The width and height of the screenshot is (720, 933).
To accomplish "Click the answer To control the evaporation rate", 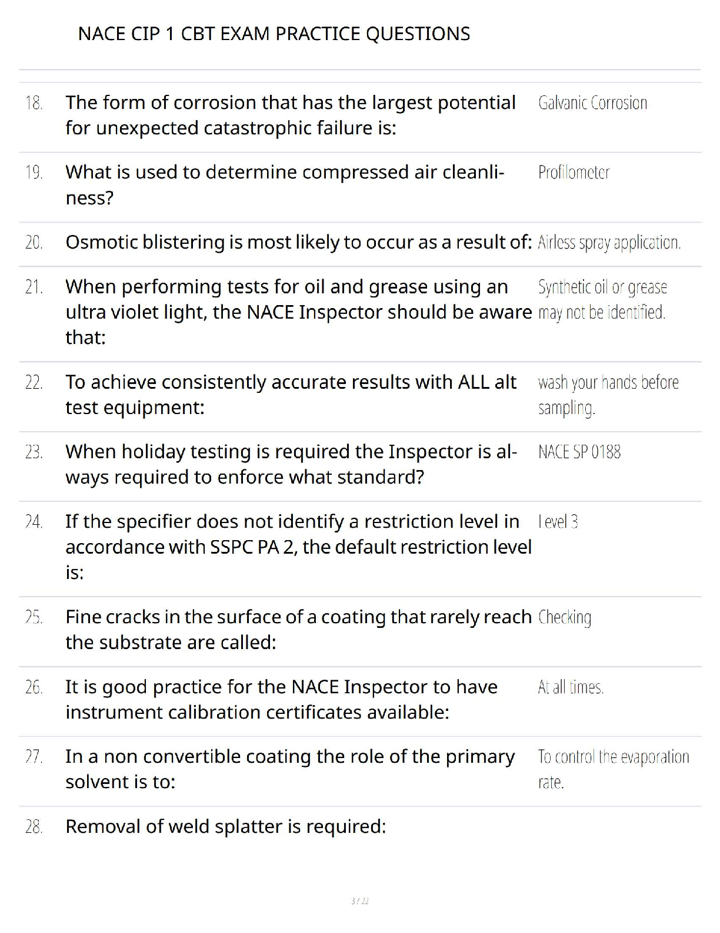I will pos(614,769).
